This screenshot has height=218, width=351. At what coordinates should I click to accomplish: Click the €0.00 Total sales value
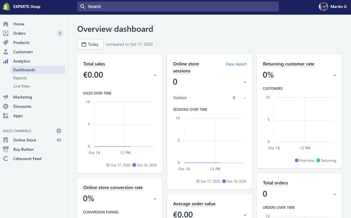tap(93, 75)
